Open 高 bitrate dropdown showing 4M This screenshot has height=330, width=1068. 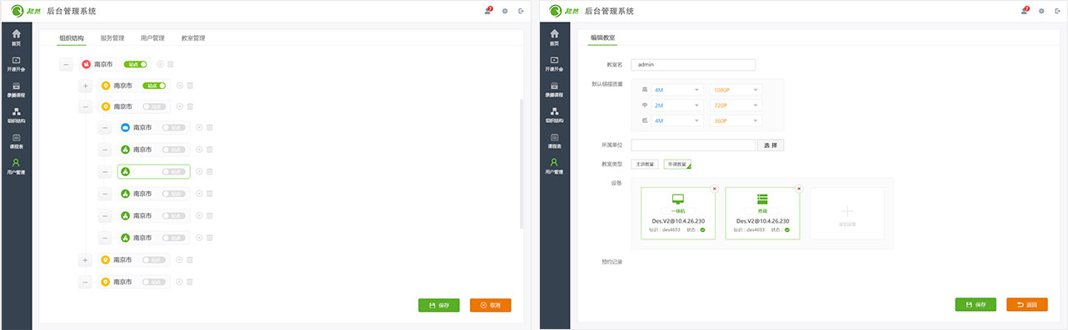pos(677,90)
